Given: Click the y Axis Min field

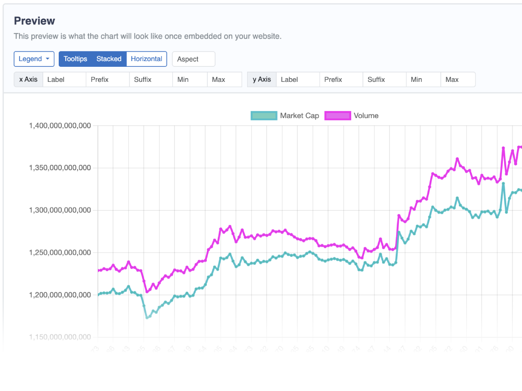Looking at the screenshot, I should (423, 79).
